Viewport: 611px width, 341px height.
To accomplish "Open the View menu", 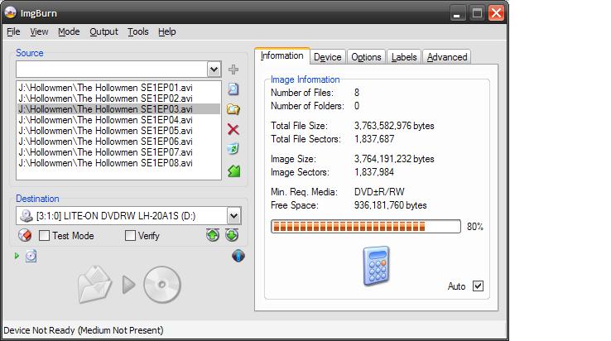I will click(x=39, y=31).
